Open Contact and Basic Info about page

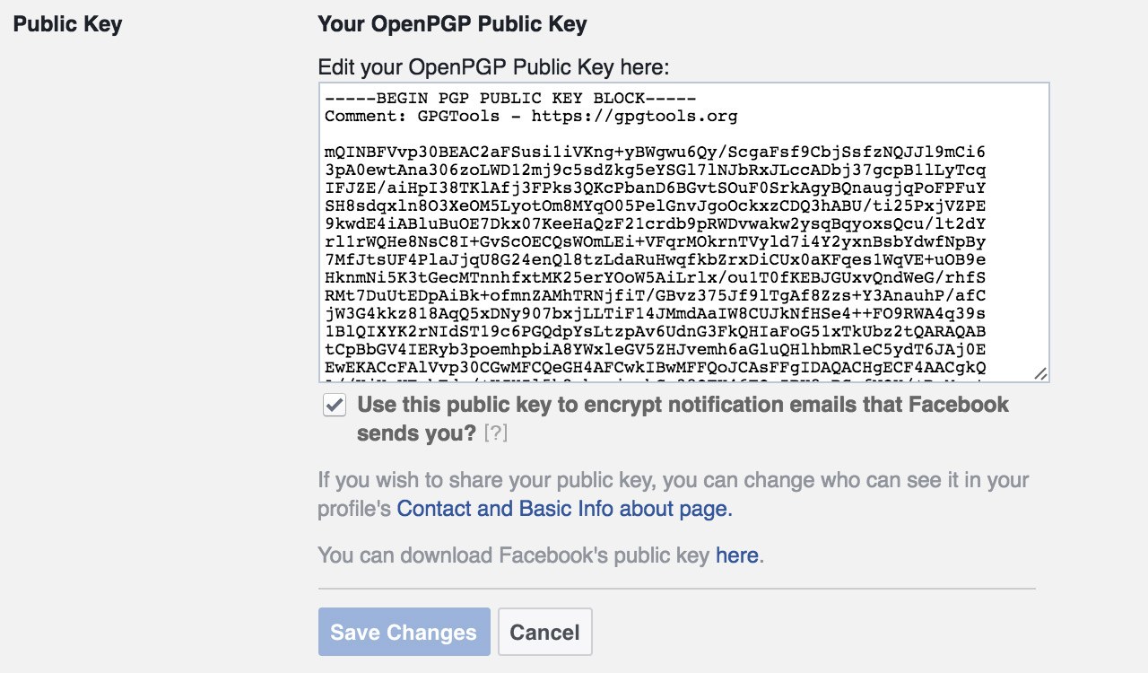(x=565, y=509)
